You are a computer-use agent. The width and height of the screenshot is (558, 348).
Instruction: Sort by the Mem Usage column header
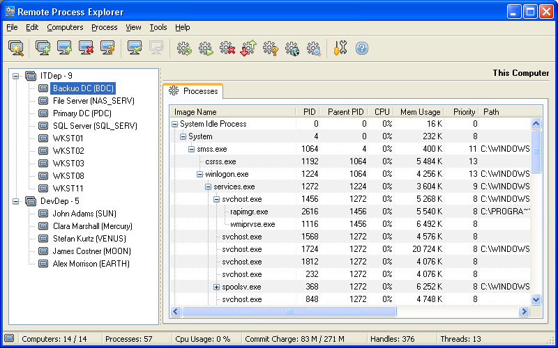point(419,111)
